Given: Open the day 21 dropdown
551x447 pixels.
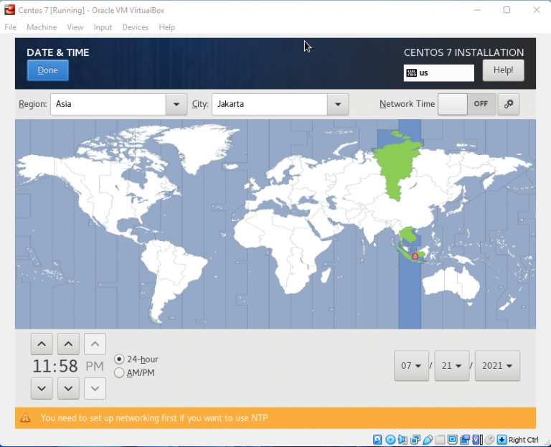Looking at the screenshot, I should point(452,366).
